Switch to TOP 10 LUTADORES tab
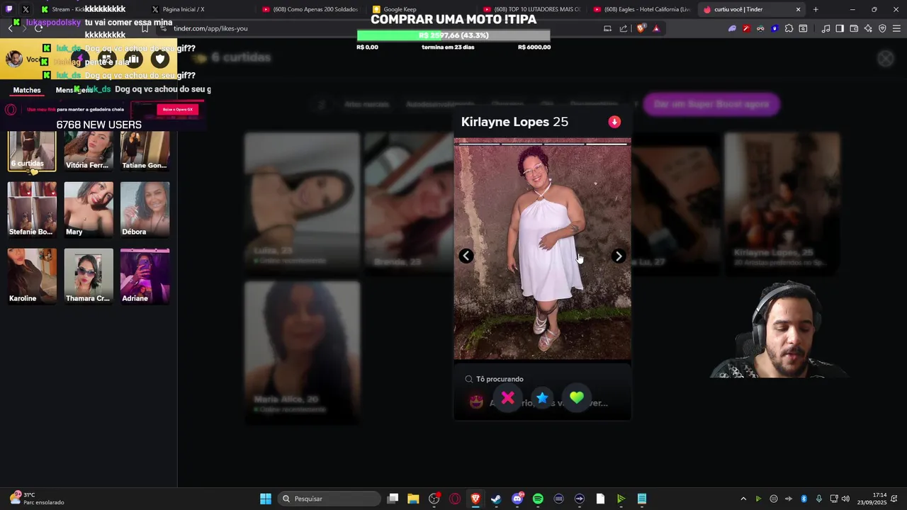Viewport: 907px width, 510px height. [533, 9]
